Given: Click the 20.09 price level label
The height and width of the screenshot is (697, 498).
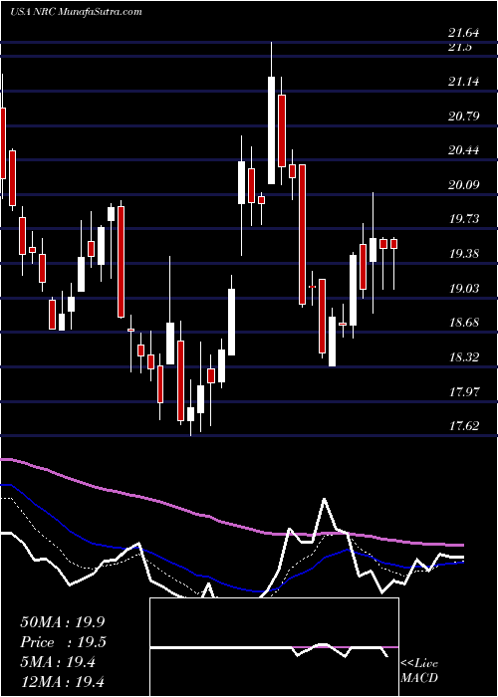Looking at the screenshot, I should [x=464, y=184].
